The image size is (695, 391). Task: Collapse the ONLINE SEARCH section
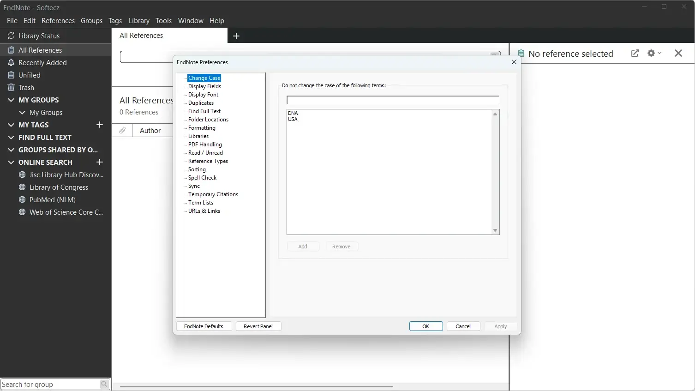tap(11, 162)
